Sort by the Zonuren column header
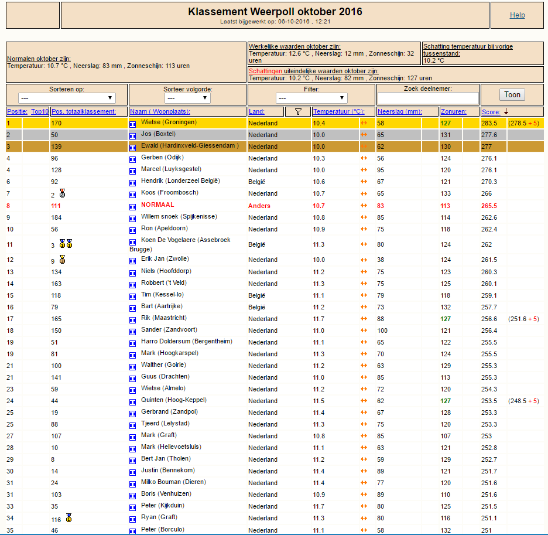 click(x=454, y=111)
